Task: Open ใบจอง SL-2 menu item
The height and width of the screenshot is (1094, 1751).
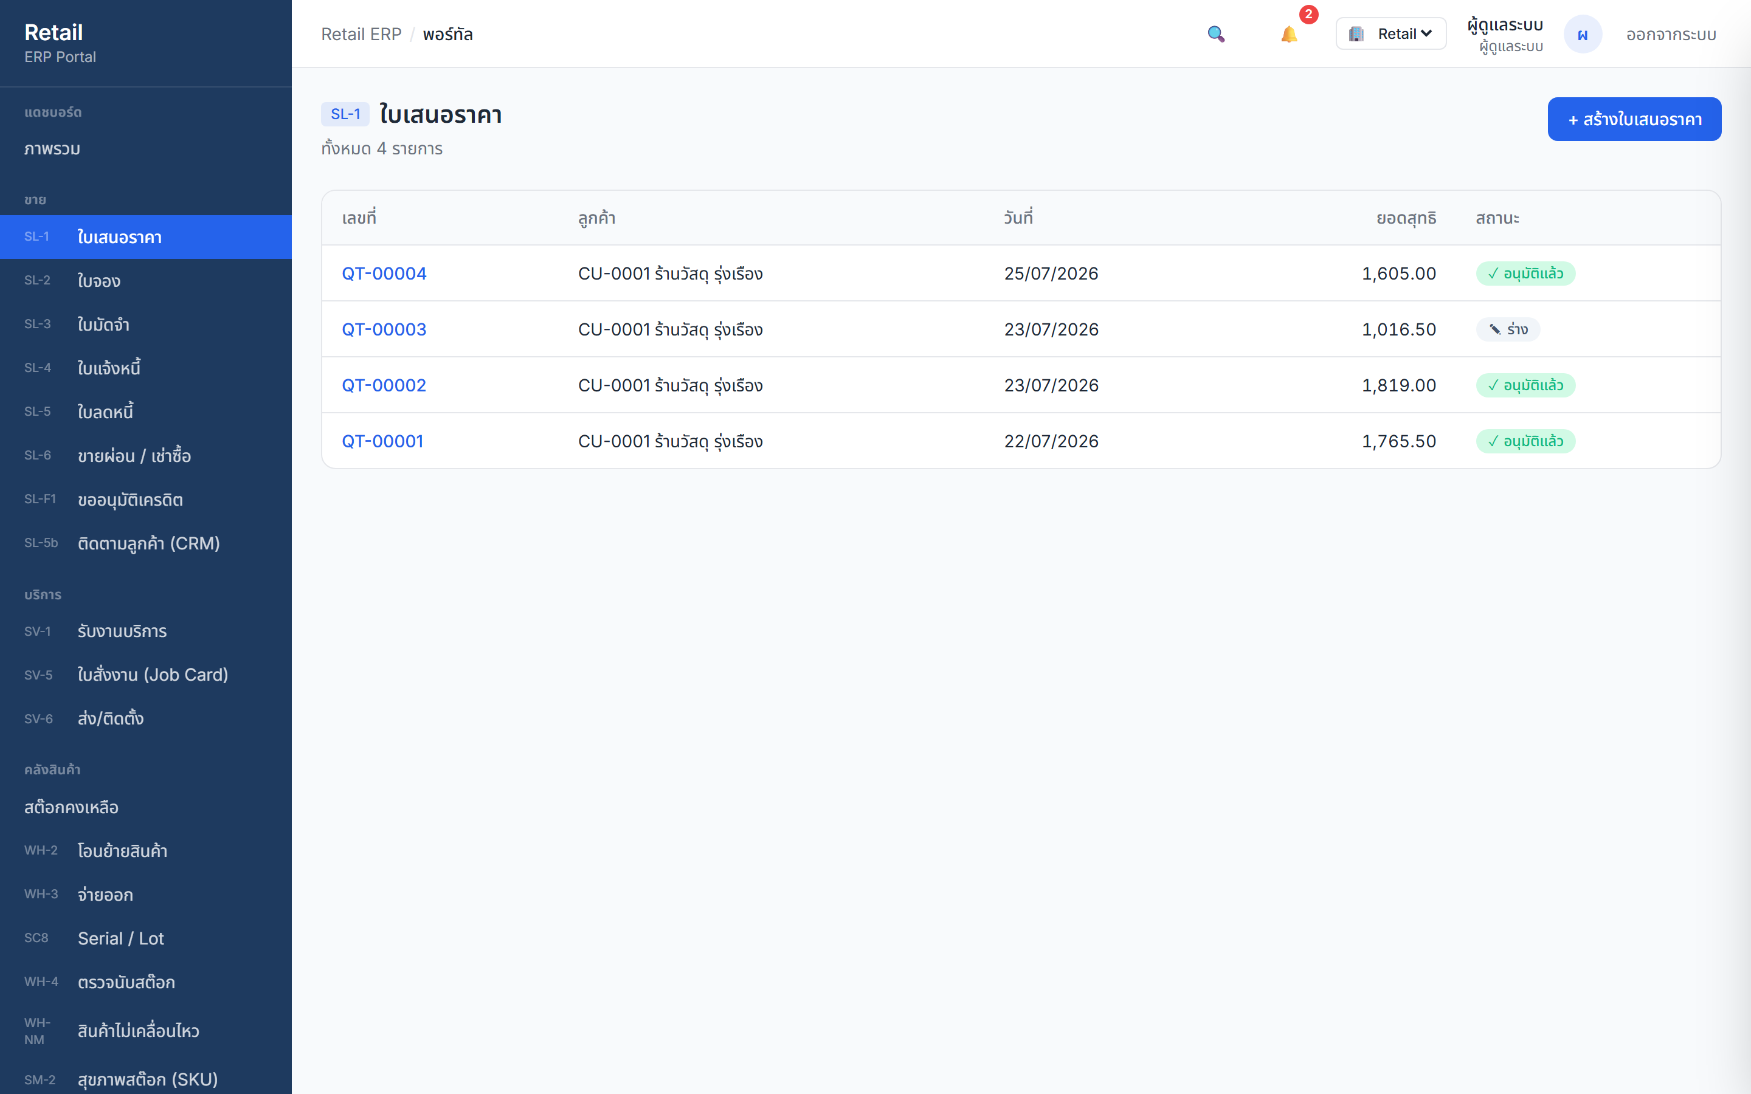Action: click(x=145, y=281)
